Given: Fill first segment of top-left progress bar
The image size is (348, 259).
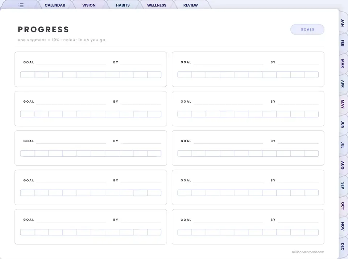Looking at the screenshot, I should pyautogui.click(x=27, y=75).
